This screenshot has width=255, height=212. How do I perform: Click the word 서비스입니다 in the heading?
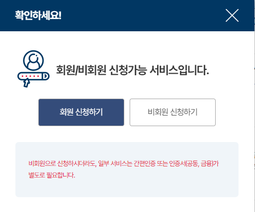tap(179, 70)
